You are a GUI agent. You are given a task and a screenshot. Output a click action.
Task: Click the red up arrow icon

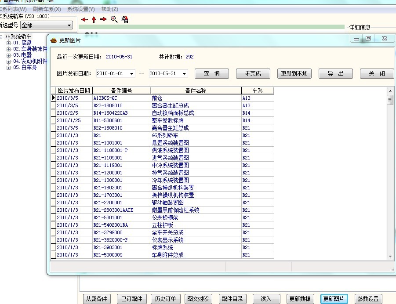click(94, 19)
